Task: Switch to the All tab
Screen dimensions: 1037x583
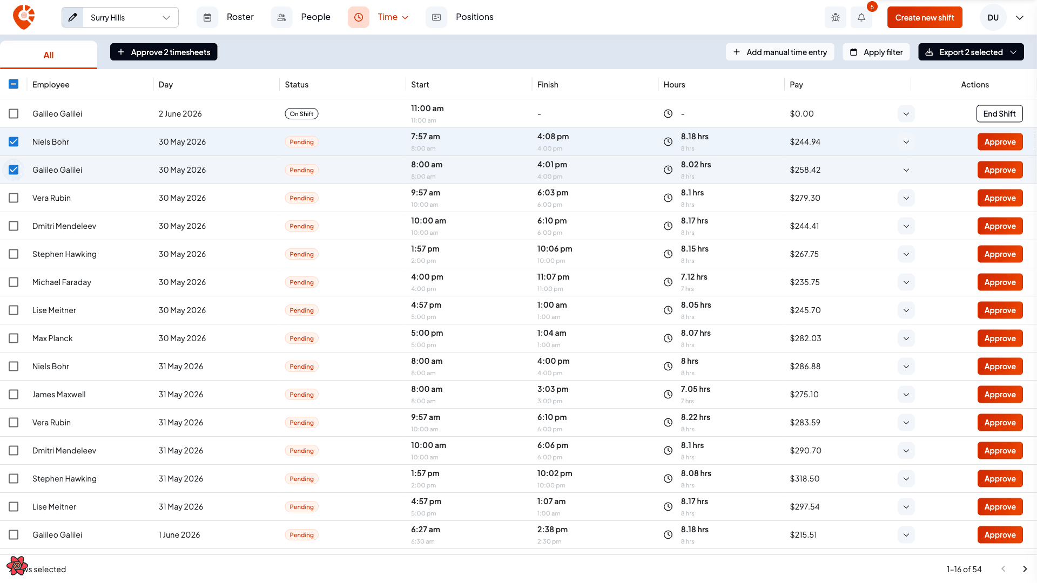Action: [x=49, y=55]
